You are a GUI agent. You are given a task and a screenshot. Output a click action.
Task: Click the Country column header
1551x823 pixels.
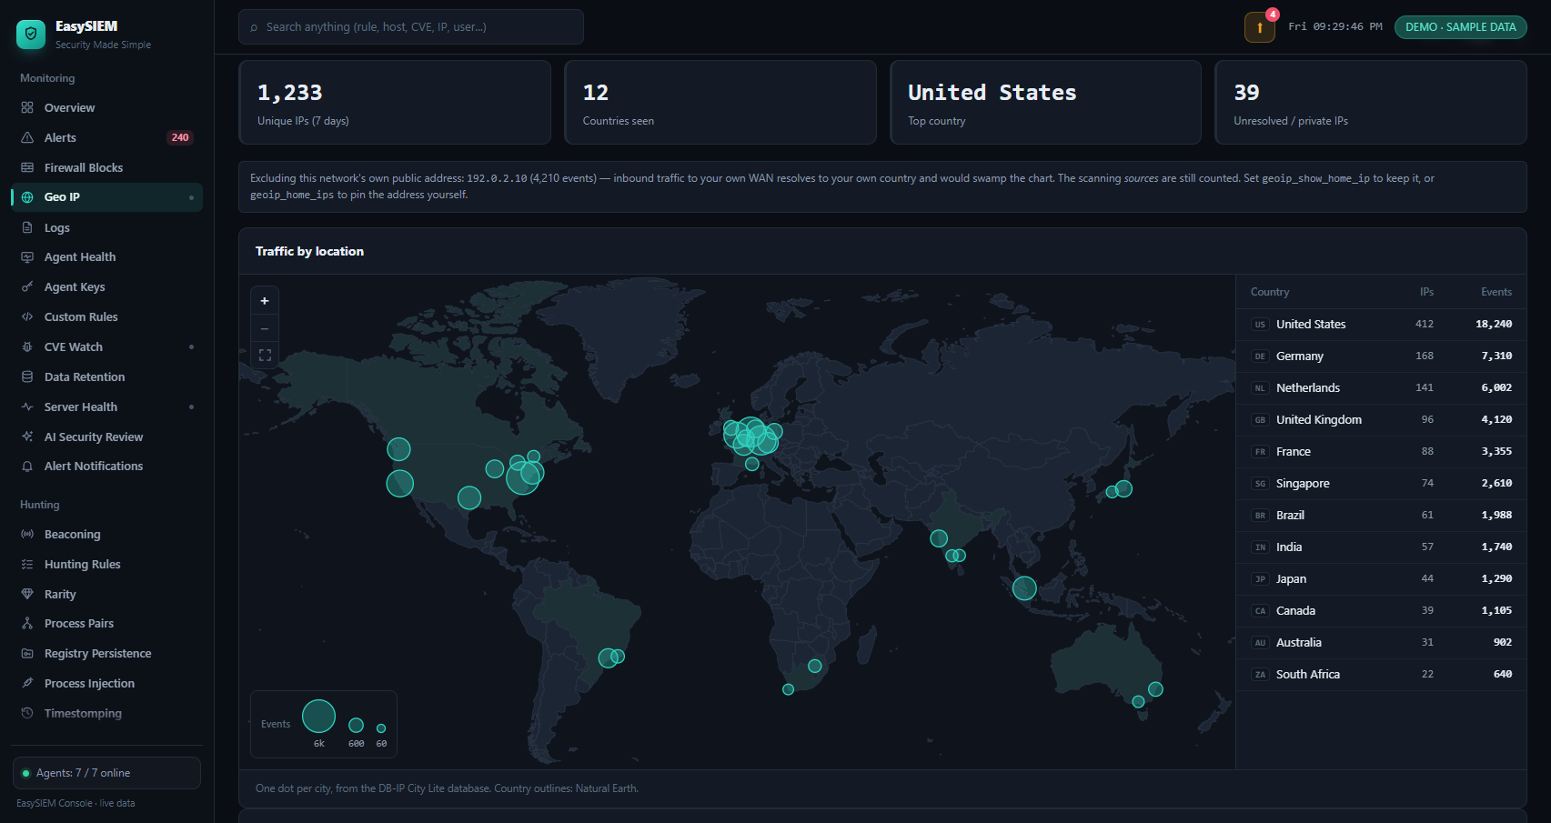pos(1270,292)
